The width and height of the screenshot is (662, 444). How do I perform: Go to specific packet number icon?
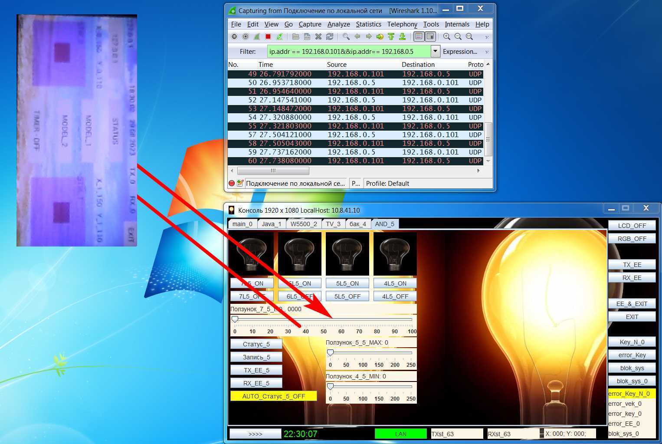pos(380,37)
